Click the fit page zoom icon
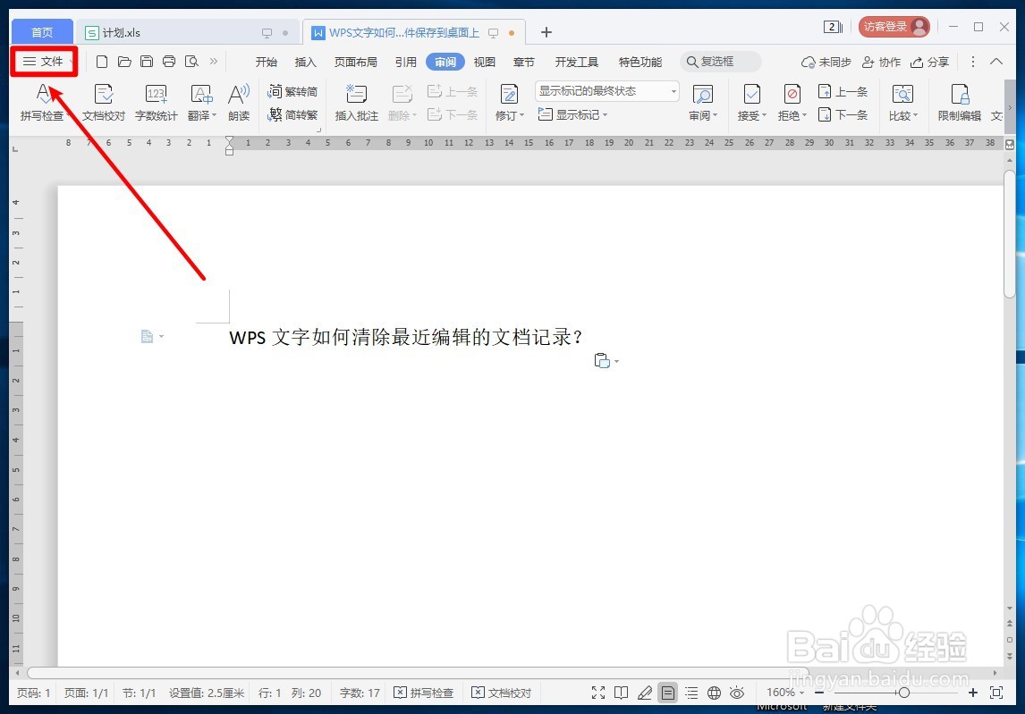Screen dimensions: 1025x714 [996, 693]
